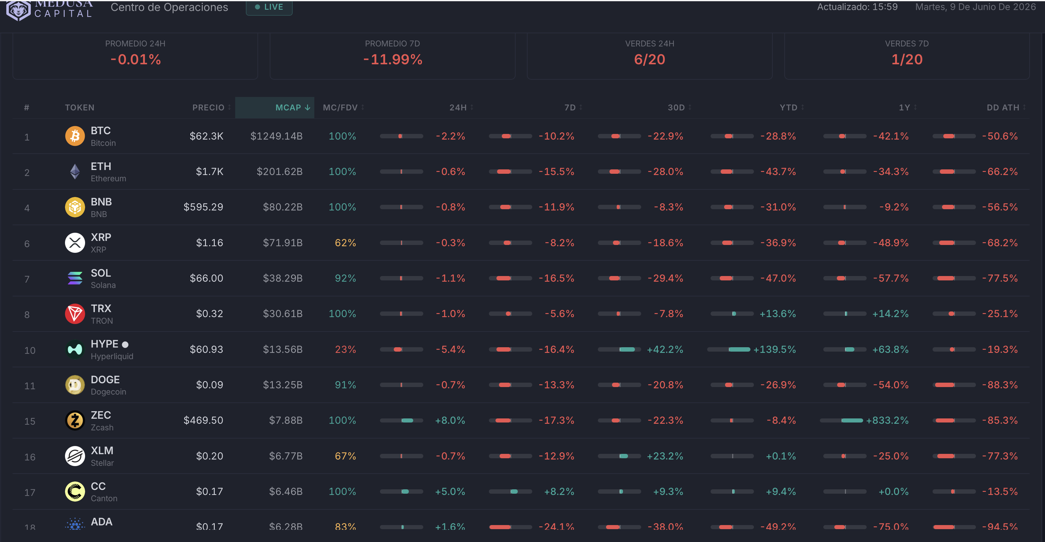Open the Canton CC token name
The image size is (1045, 542).
coord(104,492)
